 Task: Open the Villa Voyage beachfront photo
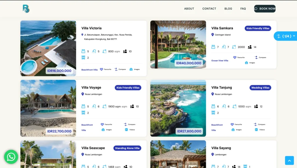click(48, 108)
